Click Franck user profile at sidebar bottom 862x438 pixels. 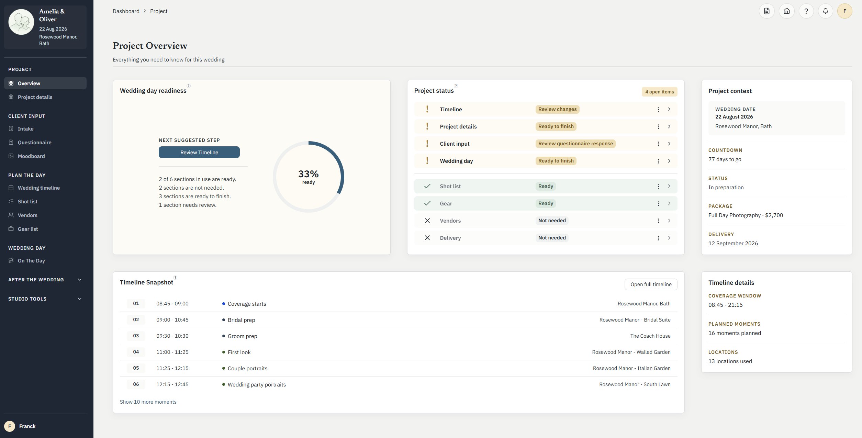45,426
